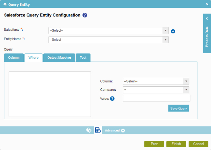
Task: Click the globe icon in bottom bar
Action: tap(89, 130)
